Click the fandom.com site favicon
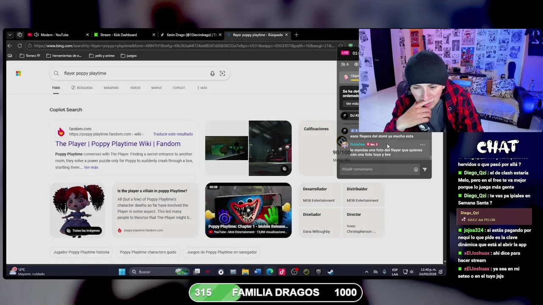The height and width of the screenshot is (305, 543). tap(61, 132)
